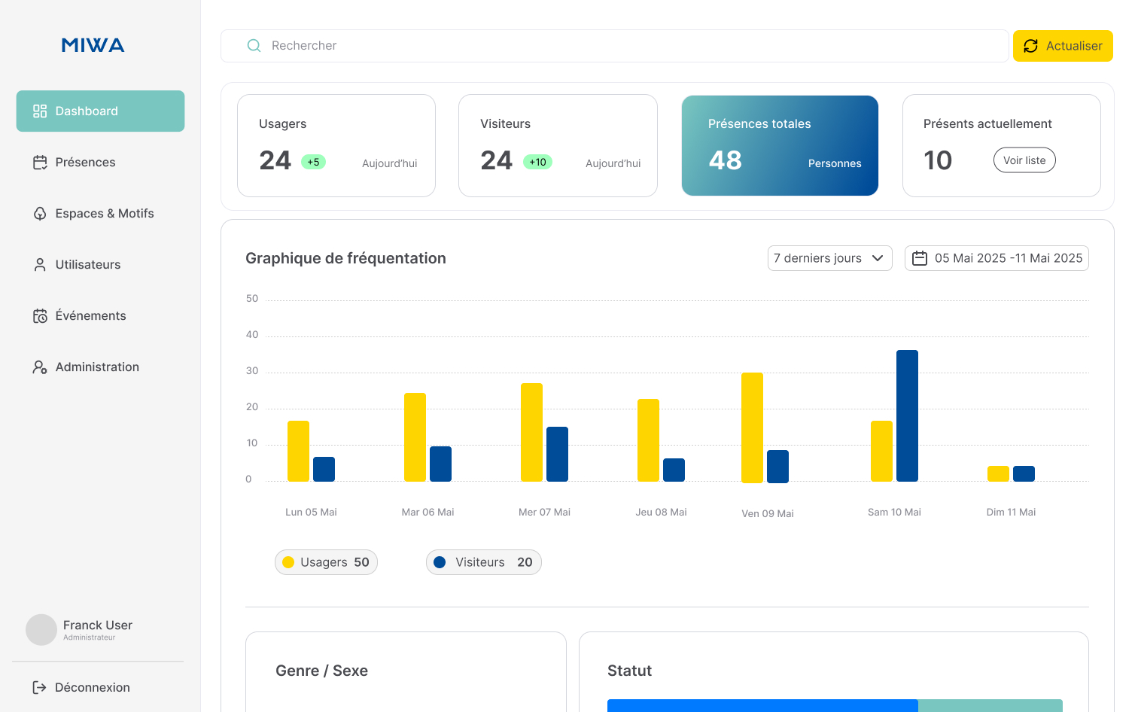Open the 7 derniers jours dropdown
Viewport: 1138px width, 712px height.
pyautogui.click(x=829, y=258)
